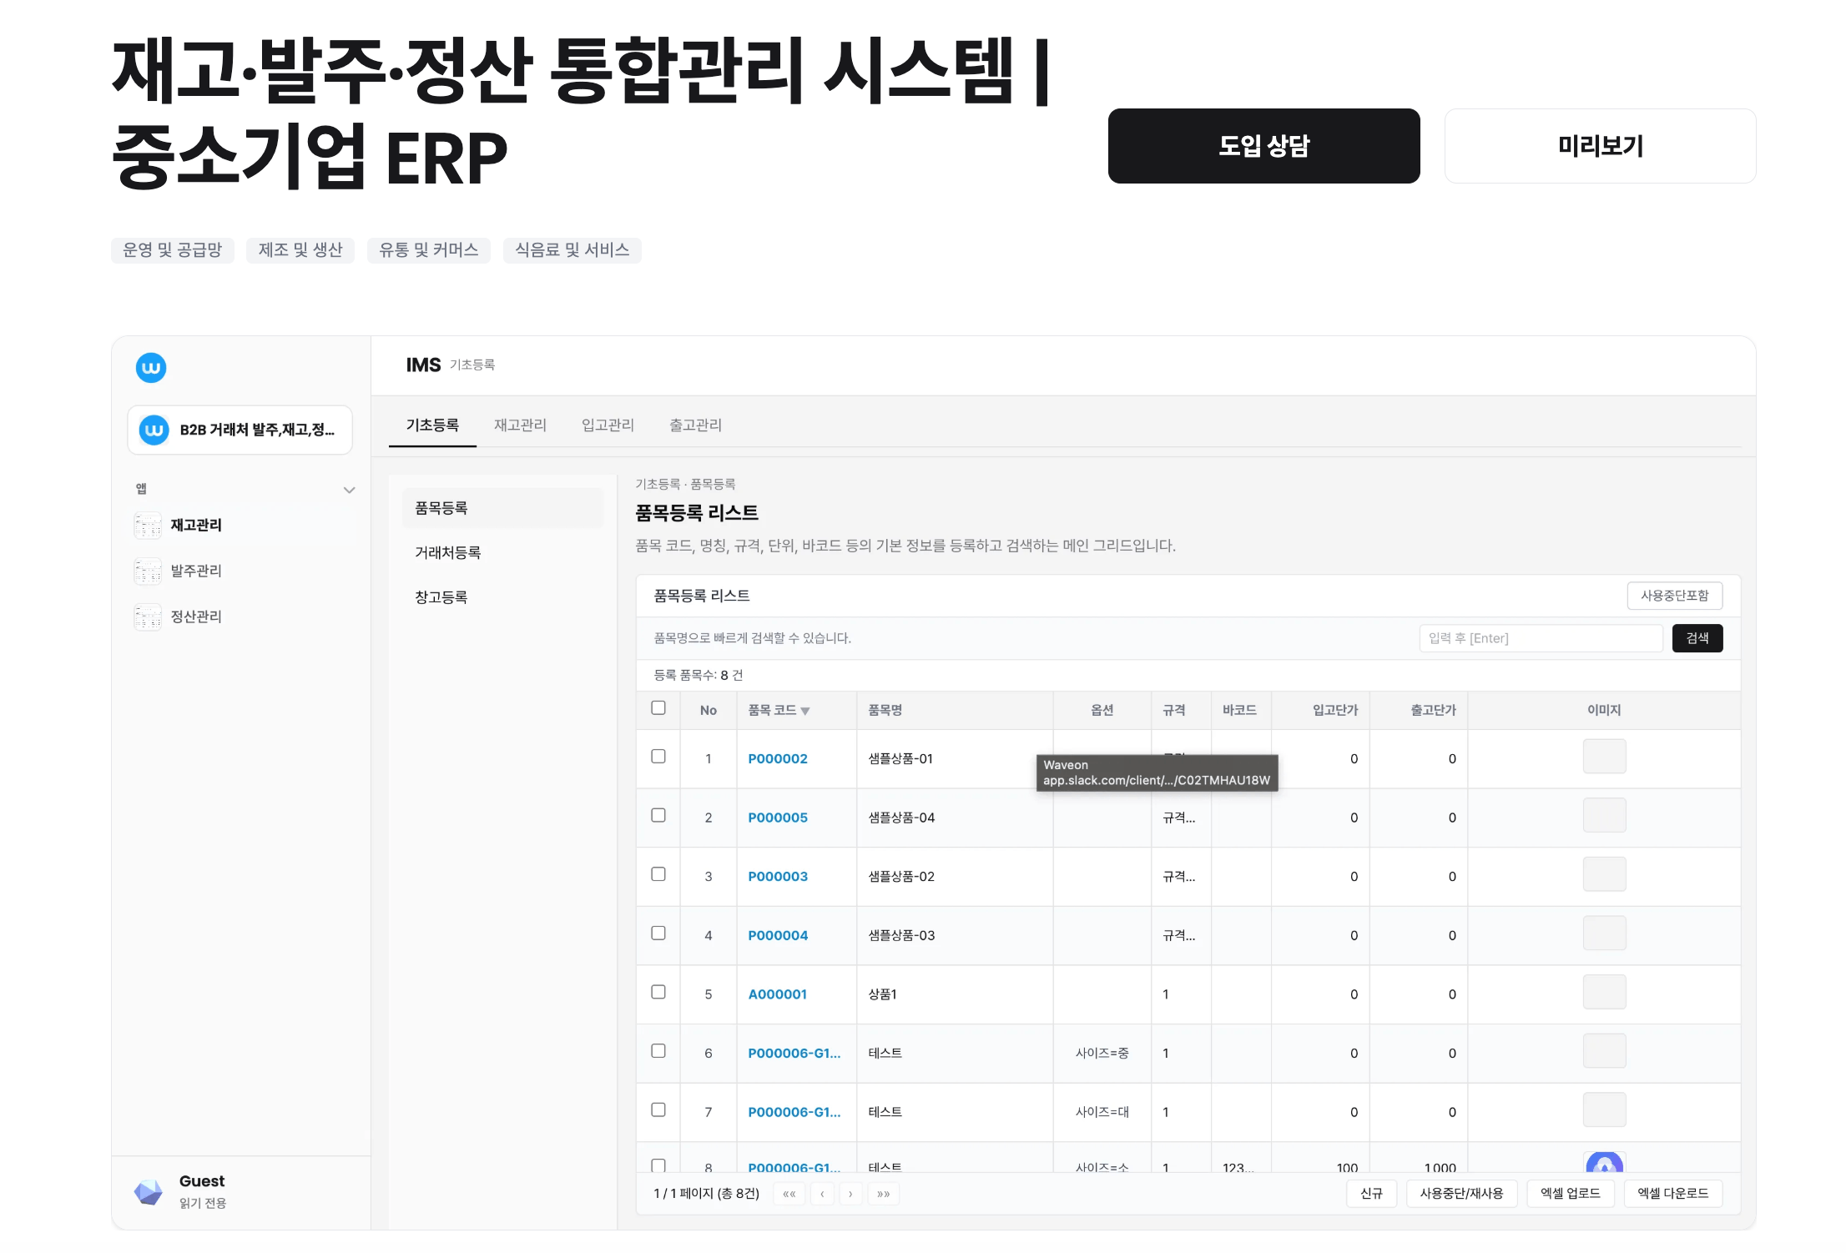Open item link P000002
Viewport: 1846px width, 1253px height.
777,758
